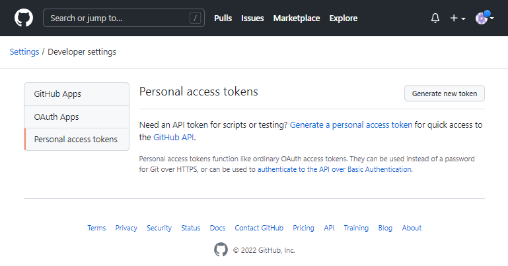The width and height of the screenshot is (508, 266).
Task: Open the GitHub API link
Action: (173, 138)
